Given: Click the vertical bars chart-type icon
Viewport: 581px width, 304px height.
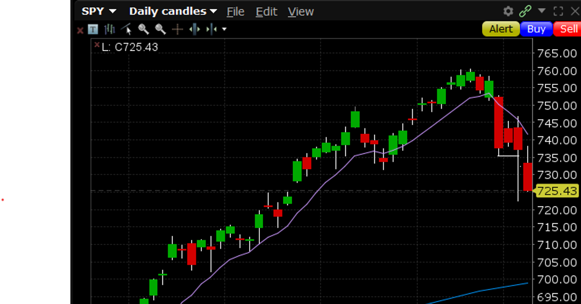Looking at the screenshot, I should [x=109, y=29].
